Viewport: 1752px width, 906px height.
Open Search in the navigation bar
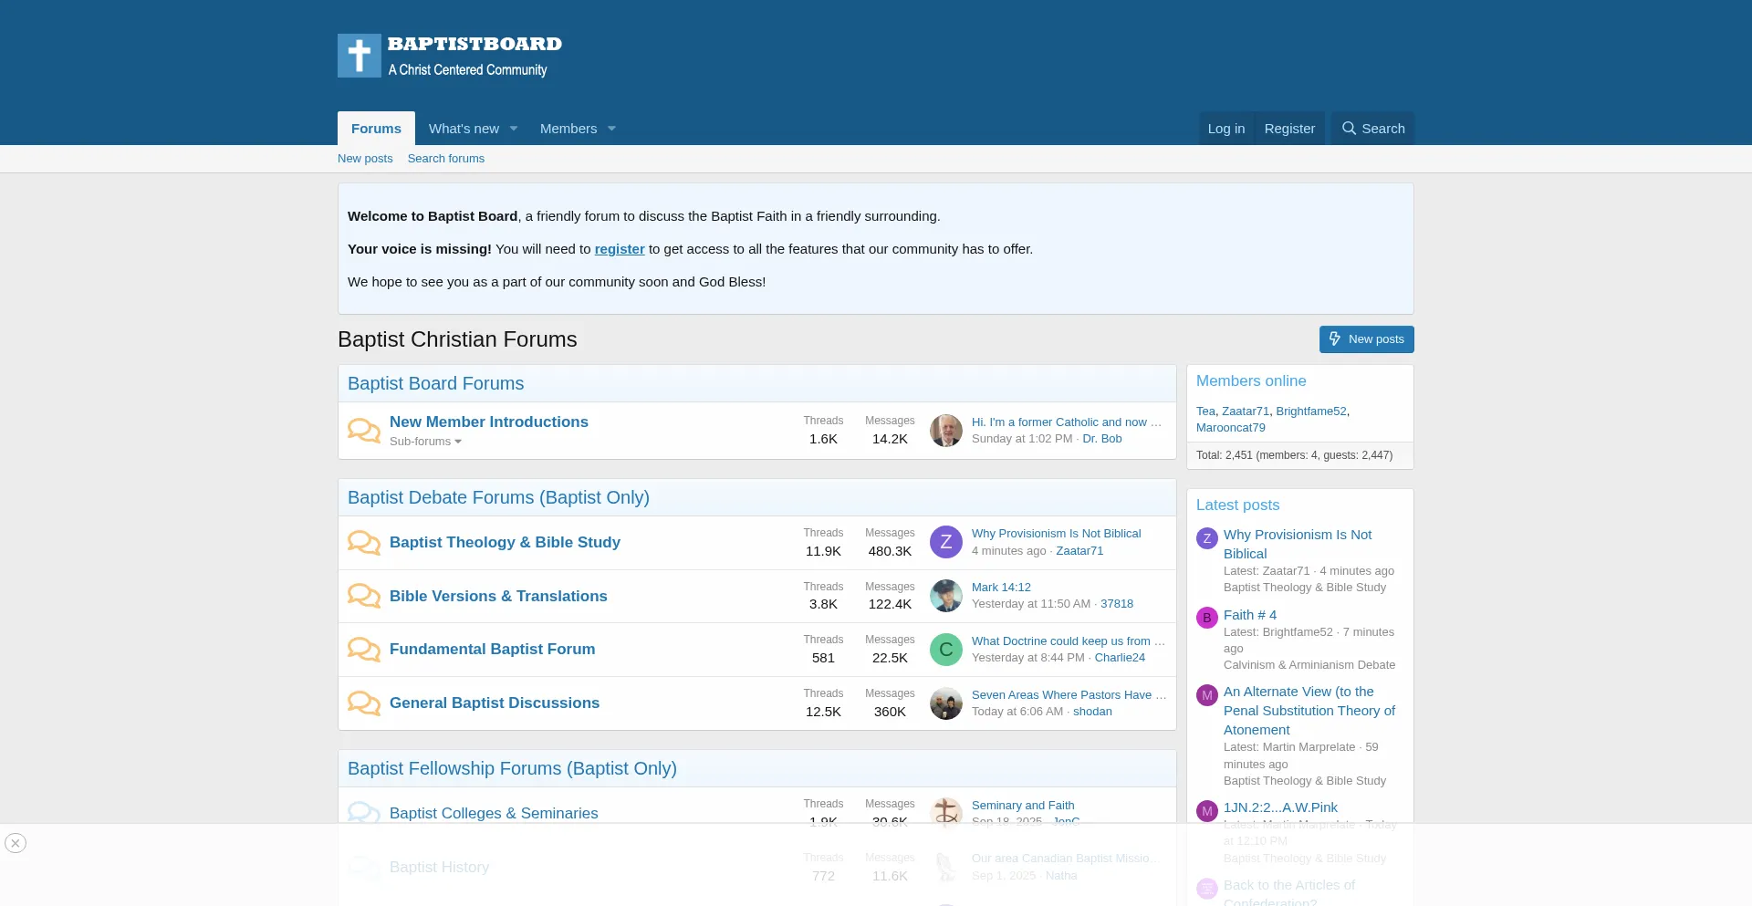coord(1372,129)
